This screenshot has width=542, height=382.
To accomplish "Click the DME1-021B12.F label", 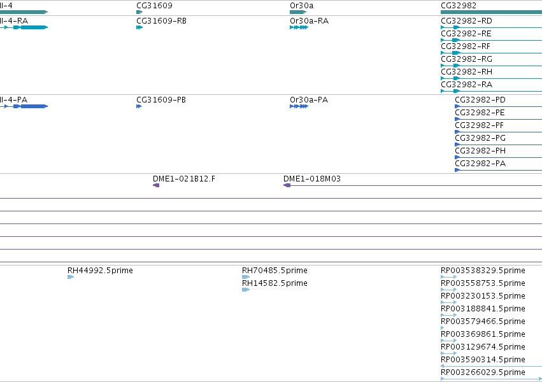I will pyautogui.click(x=184, y=179).
